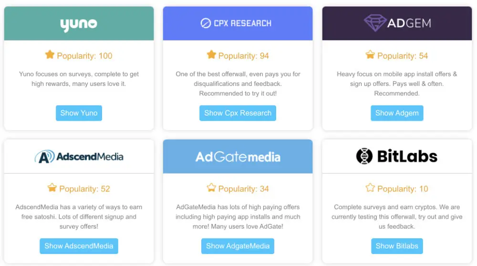The width and height of the screenshot is (477, 266).
Task: Click the star icon beside Popularity: 100
Action: tap(50, 55)
